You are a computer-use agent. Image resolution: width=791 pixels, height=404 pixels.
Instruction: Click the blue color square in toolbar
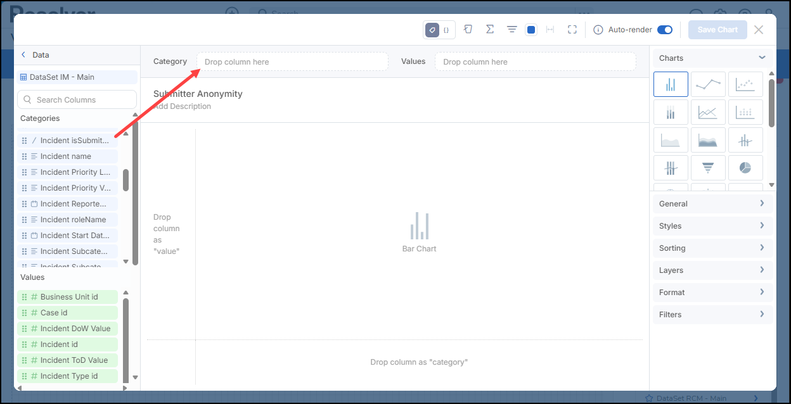pyautogui.click(x=531, y=30)
